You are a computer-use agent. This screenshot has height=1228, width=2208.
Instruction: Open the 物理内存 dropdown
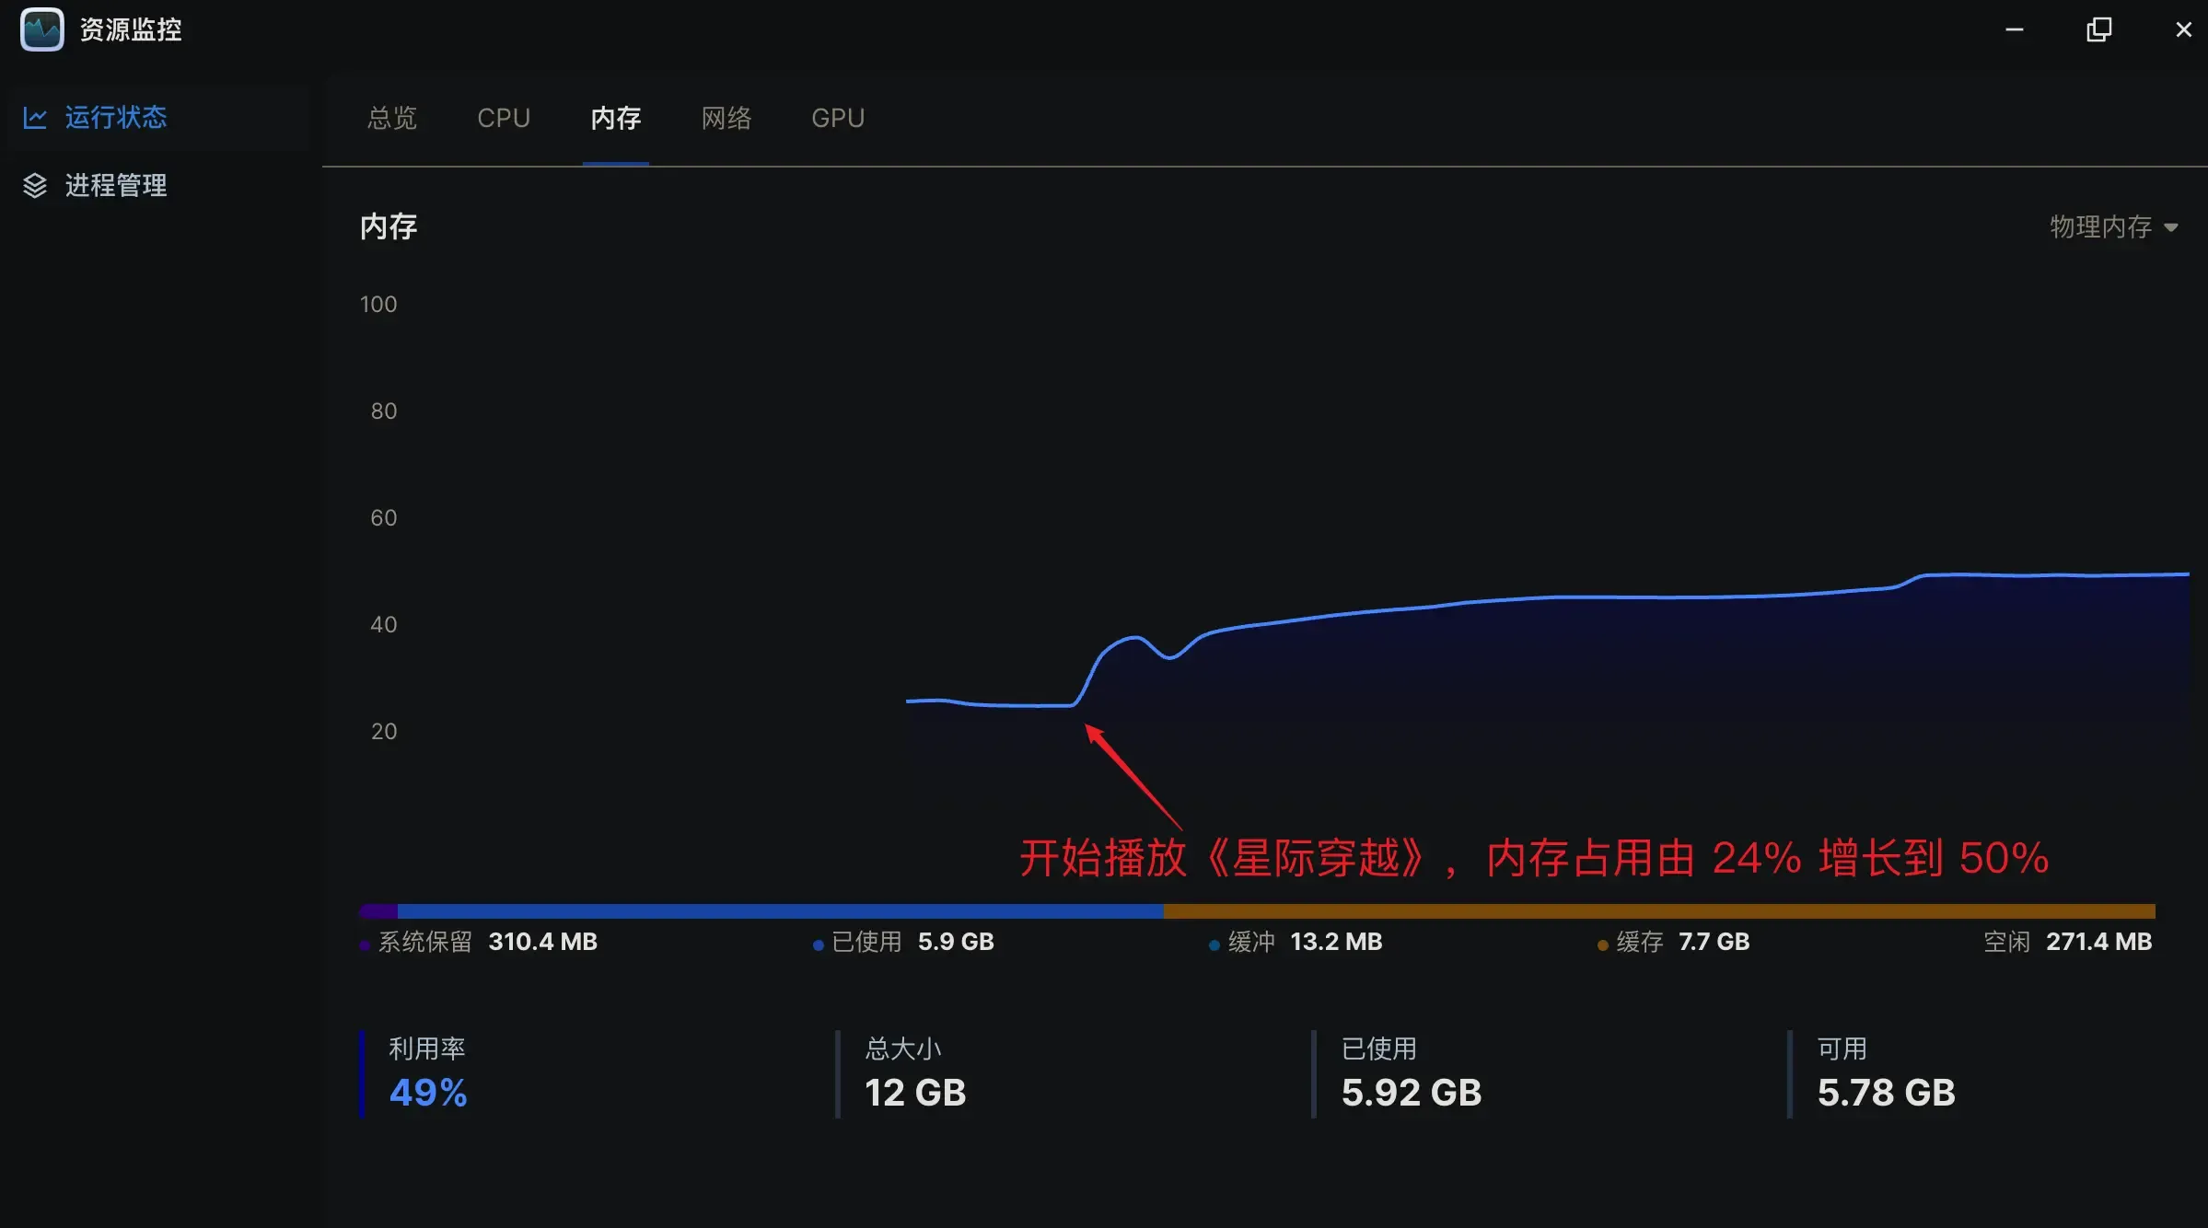click(x=2114, y=226)
